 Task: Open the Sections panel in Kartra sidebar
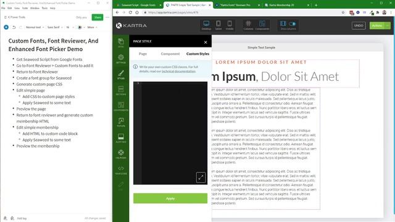(x=121, y=91)
